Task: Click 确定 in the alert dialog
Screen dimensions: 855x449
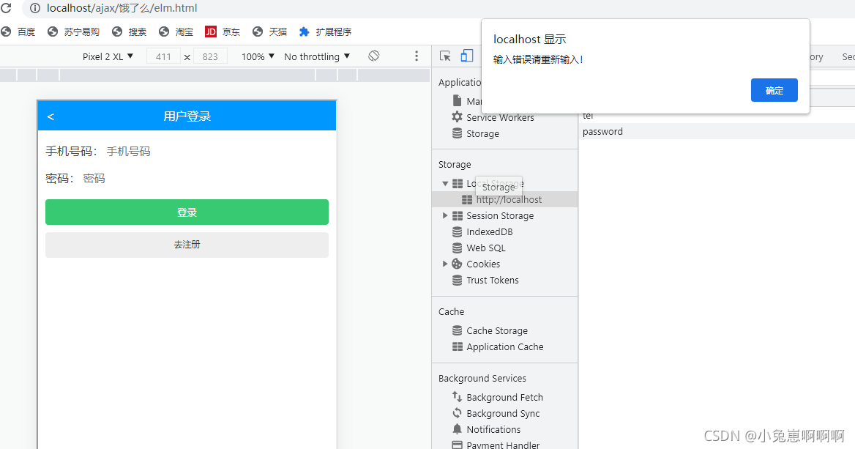Action: tap(774, 90)
